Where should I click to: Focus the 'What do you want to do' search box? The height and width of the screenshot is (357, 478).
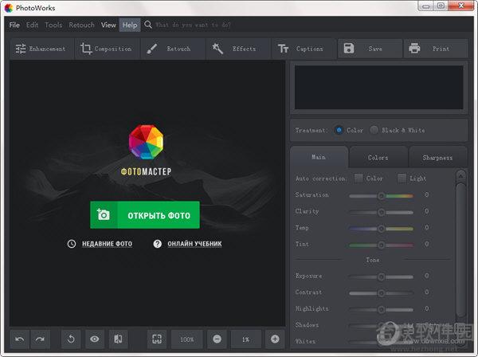[x=194, y=25]
